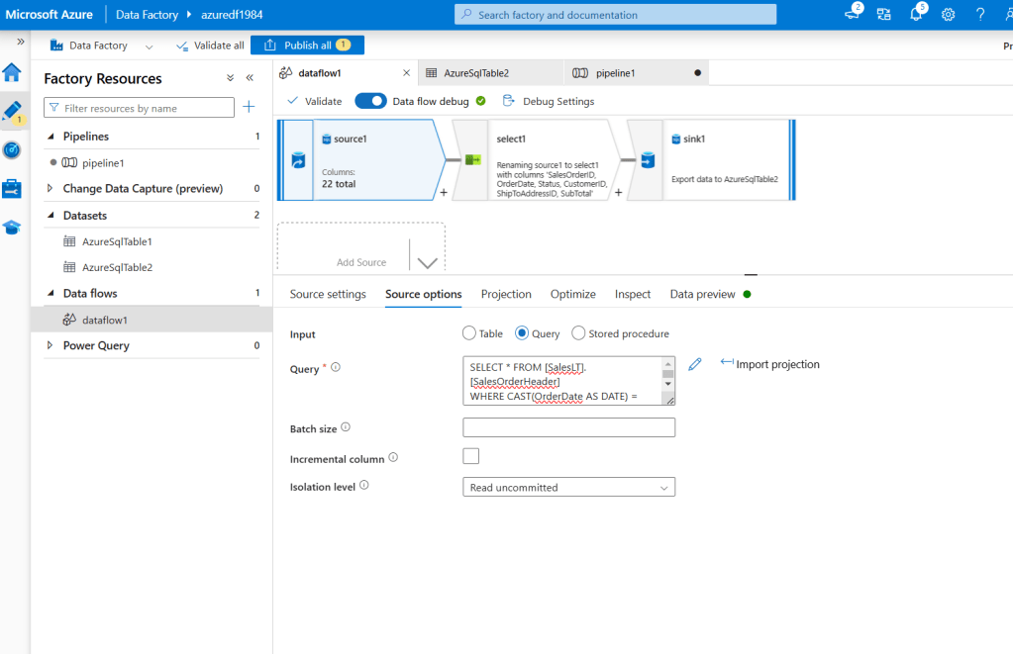The width and height of the screenshot is (1013, 654).
Task: Enable the Incremental column checkbox
Action: (x=471, y=456)
